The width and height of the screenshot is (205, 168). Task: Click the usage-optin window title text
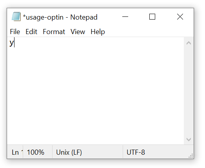click(60, 17)
